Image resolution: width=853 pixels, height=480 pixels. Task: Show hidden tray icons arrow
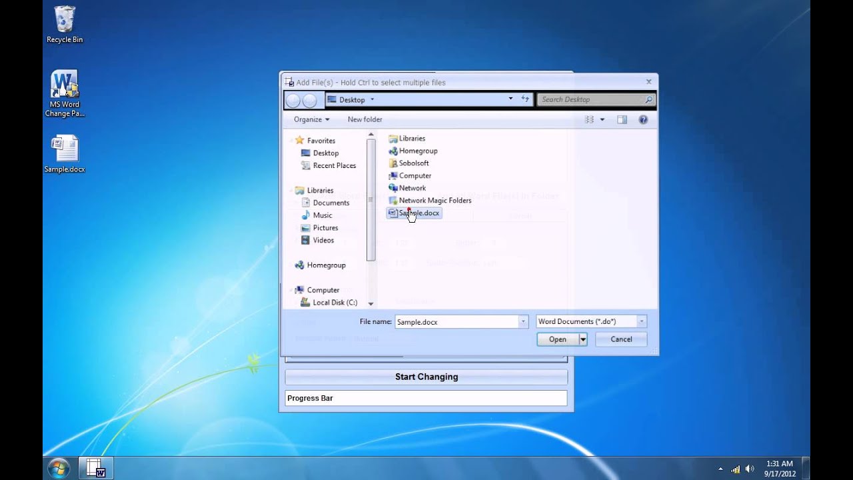tap(720, 469)
